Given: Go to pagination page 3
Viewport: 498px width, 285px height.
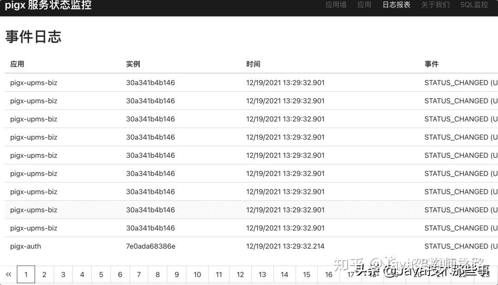Looking at the screenshot, I should click(63, 274).
